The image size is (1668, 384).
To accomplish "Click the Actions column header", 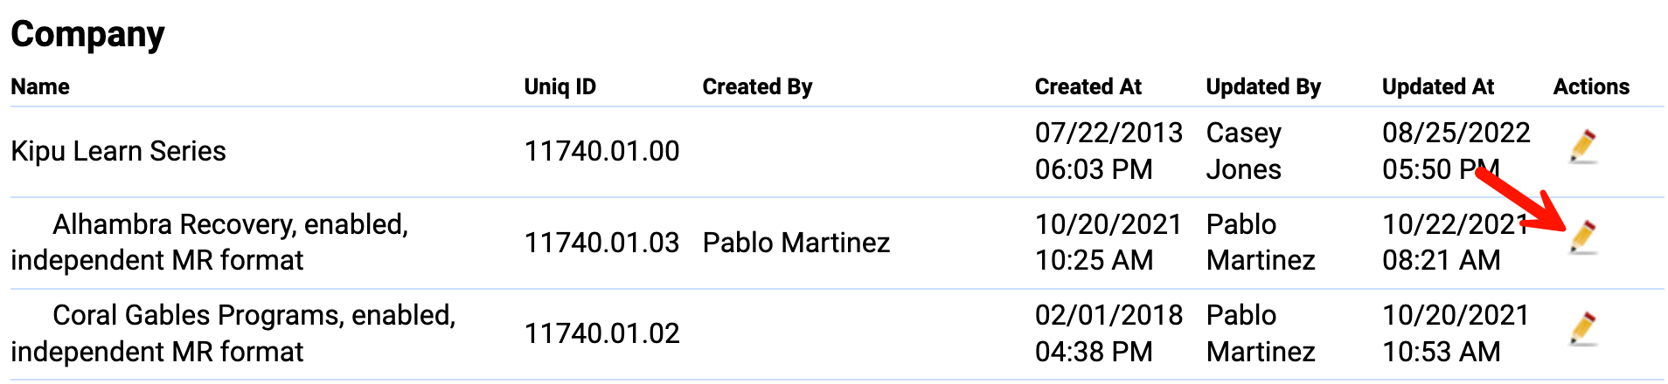I will coord(1591,86).
